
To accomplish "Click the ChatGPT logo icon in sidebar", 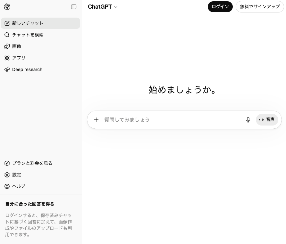I will coord(7,7).
